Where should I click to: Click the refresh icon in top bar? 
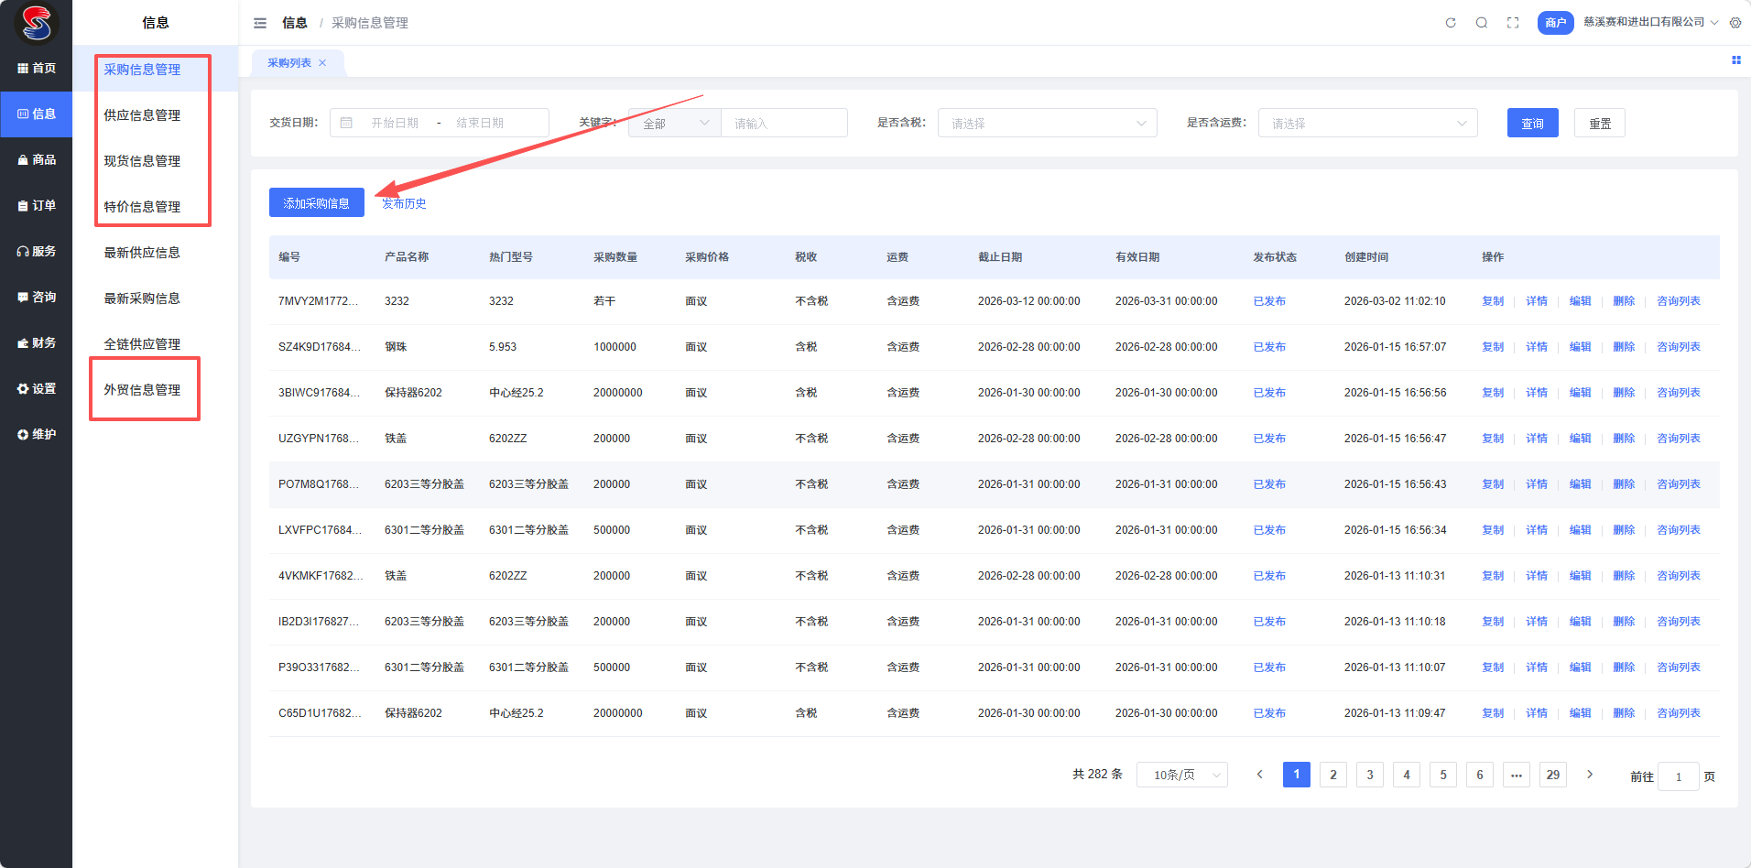click(1451, 23)
